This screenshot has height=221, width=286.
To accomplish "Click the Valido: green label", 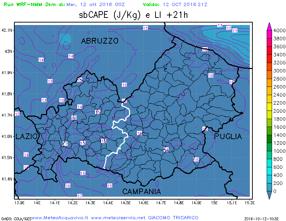I will (x=151, y=4).
